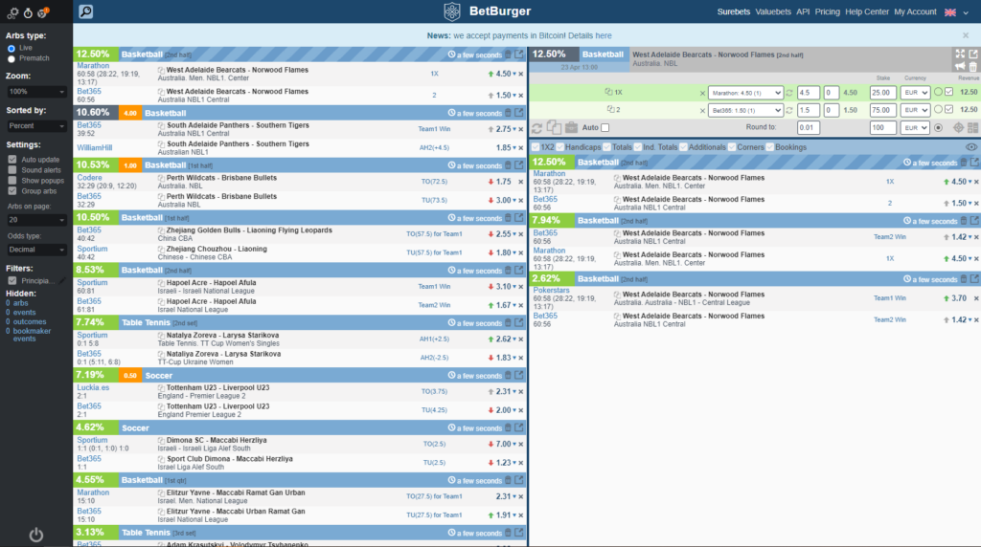Image resolution: width=981 pixels, height=547 pixels.
Task: Open the Bet365: 1.50 bookmaker dropdown
Action: [x=745, y=110]
